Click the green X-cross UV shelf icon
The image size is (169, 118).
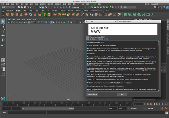point(153,14)
